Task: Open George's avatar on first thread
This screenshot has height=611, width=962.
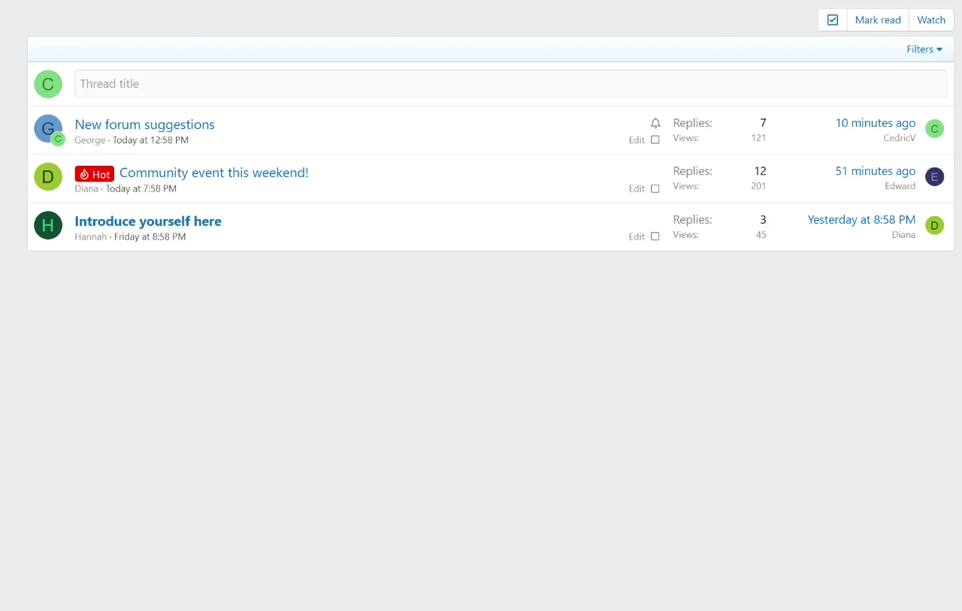Action: pos(47,128)
